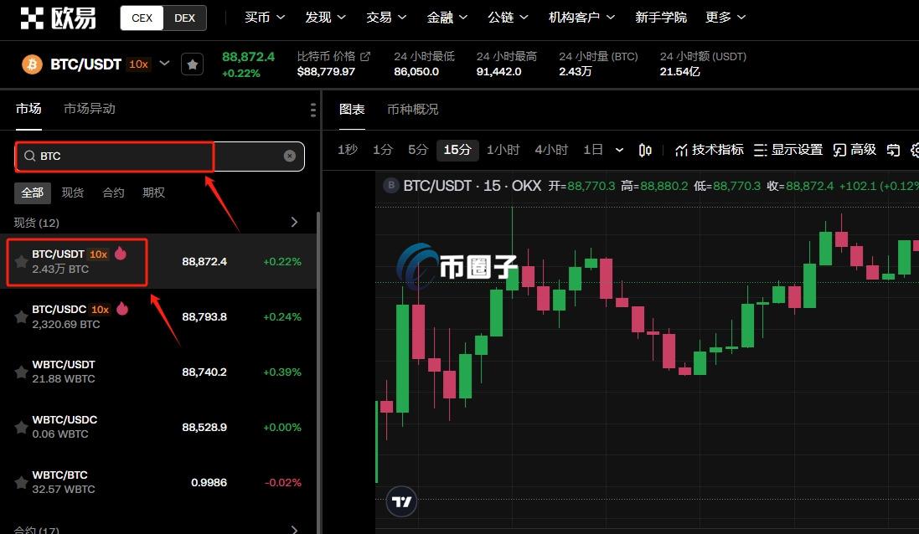Switch exchange mode to DEX
919x534 pixels.
coord(184,18)
